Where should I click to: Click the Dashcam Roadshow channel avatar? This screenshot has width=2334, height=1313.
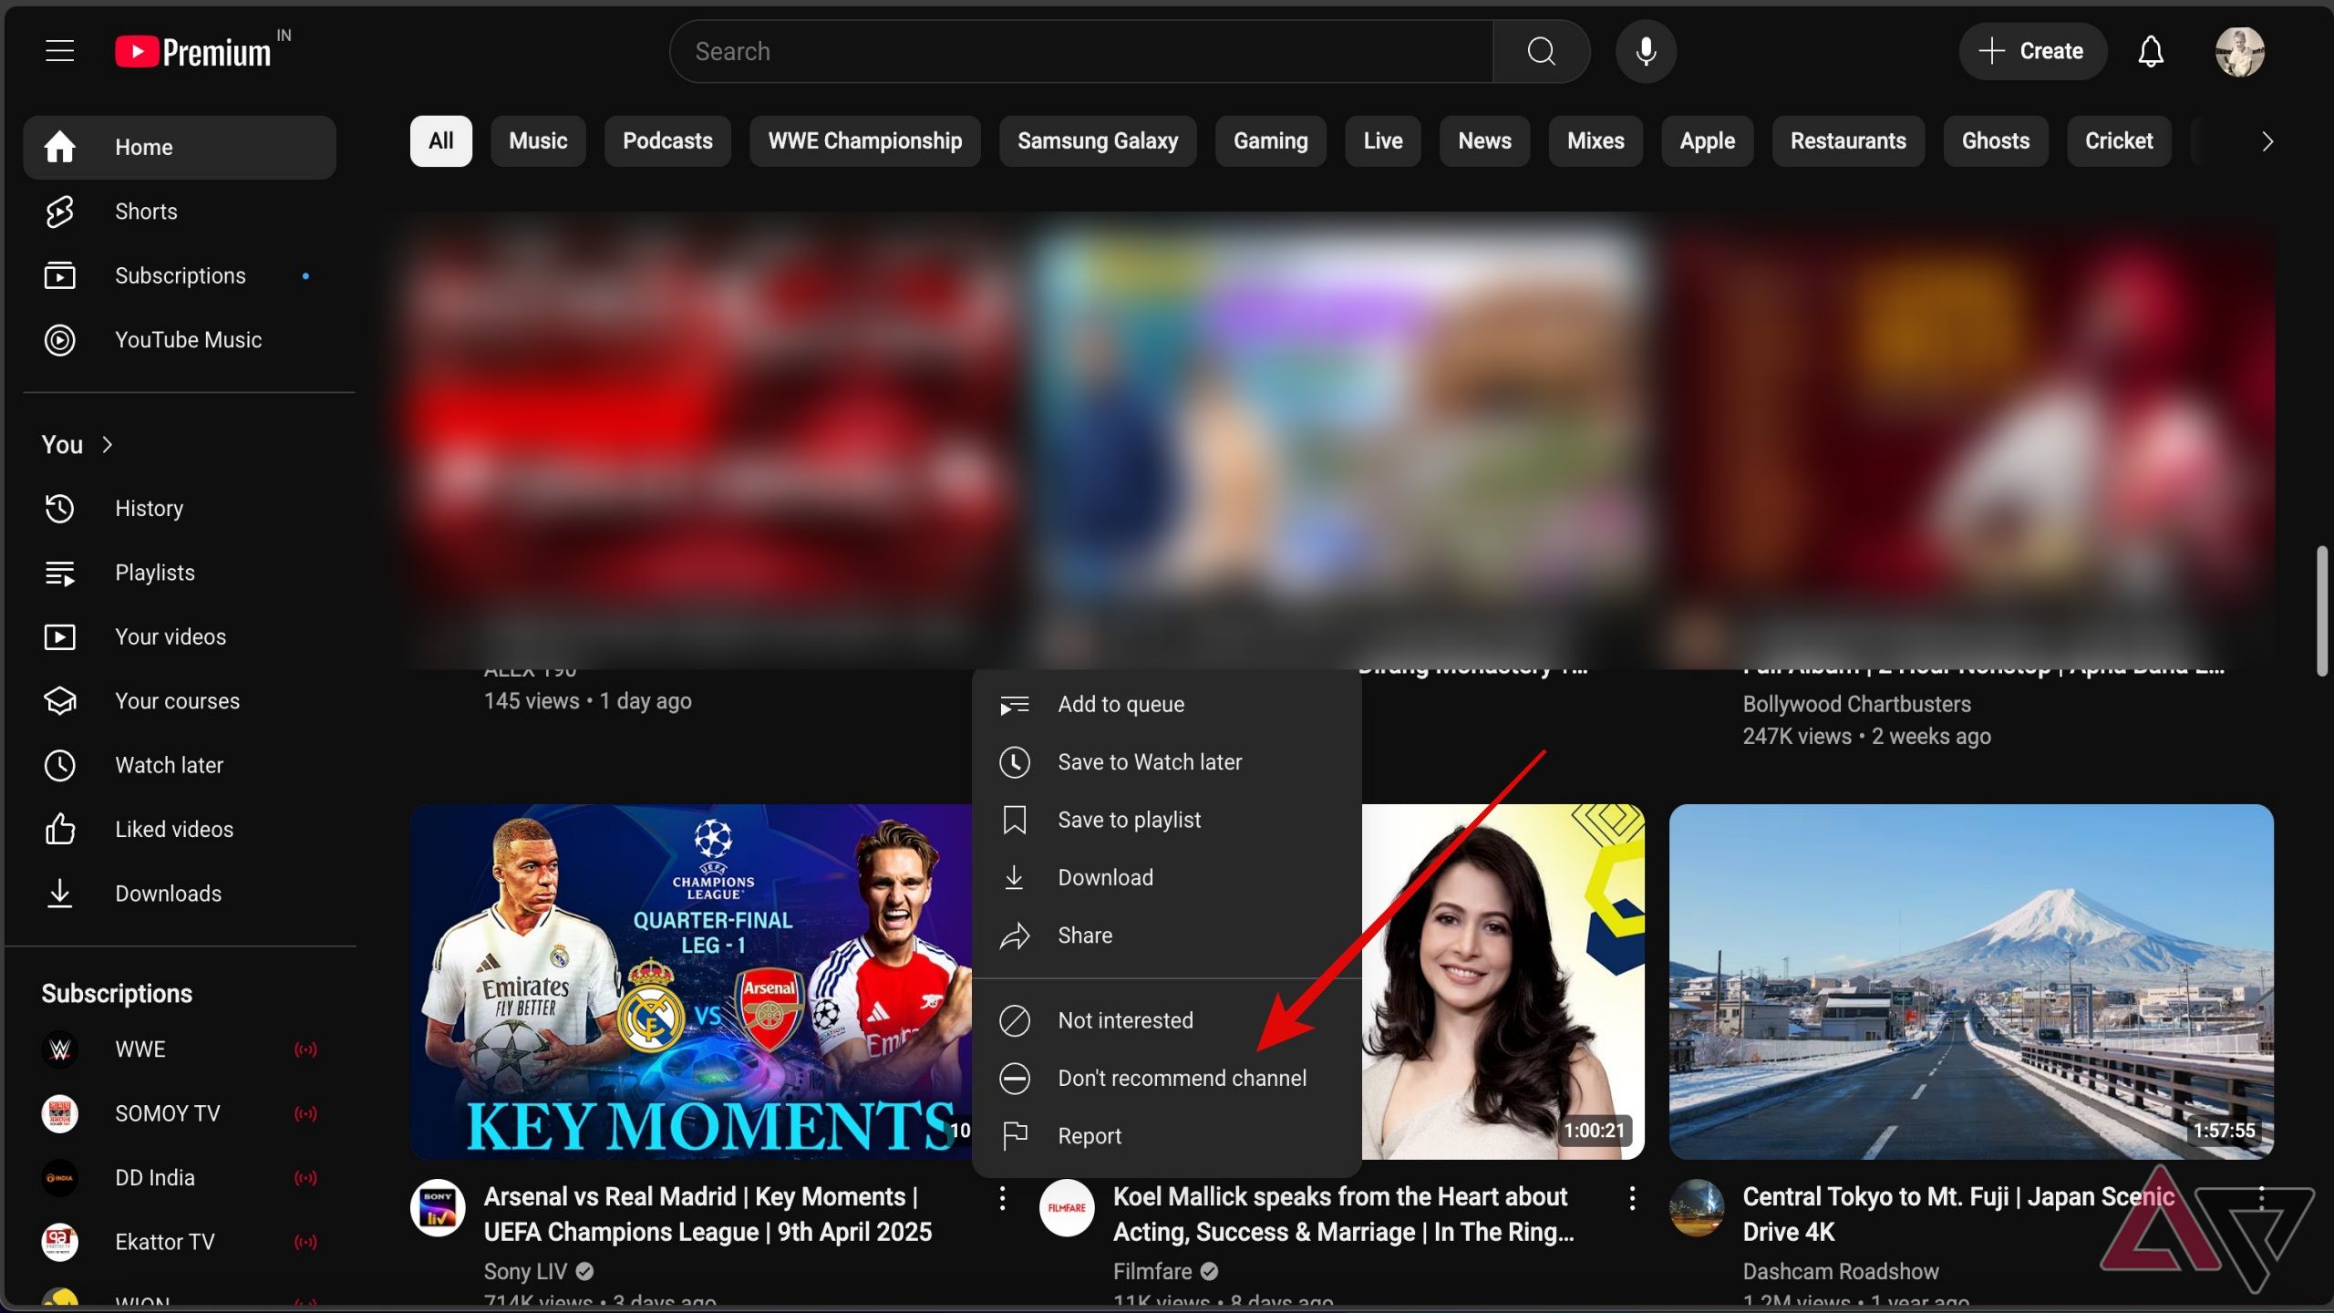(1697, 1207)
